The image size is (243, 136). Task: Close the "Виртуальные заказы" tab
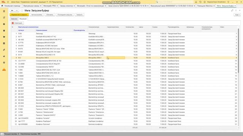tap(41, 6)
